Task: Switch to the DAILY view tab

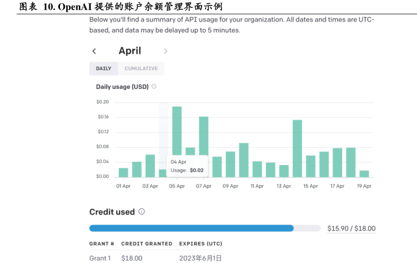Action: coord(103,69)
